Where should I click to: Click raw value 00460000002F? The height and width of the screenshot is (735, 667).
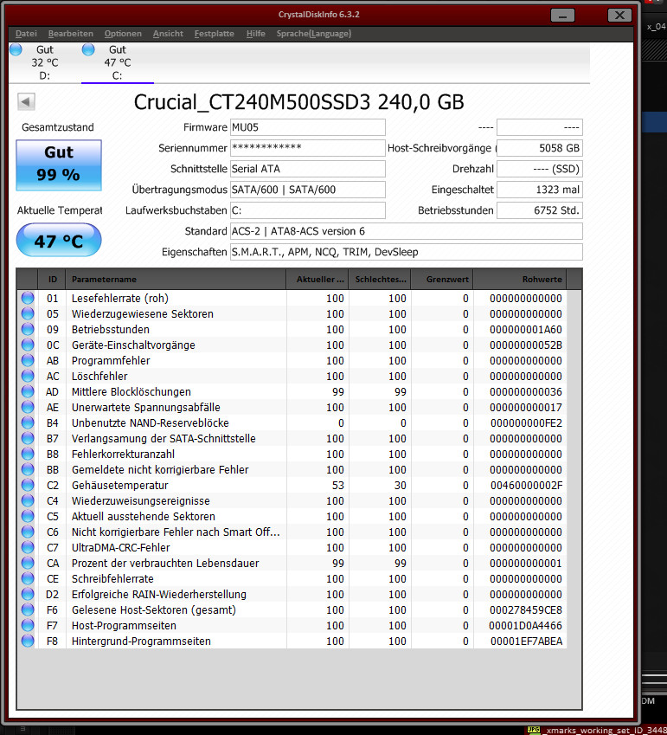pyautogui.click(x=526, y=485)
